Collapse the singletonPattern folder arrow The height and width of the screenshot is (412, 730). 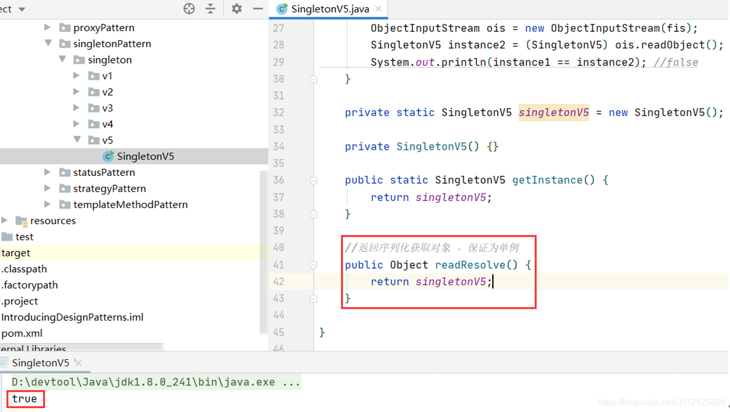pos(48,43)
